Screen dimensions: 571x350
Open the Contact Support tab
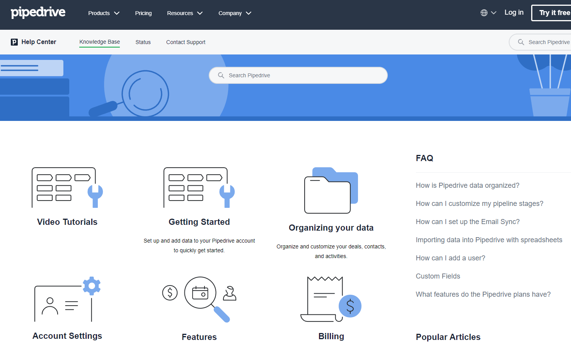tap(186, 42)
